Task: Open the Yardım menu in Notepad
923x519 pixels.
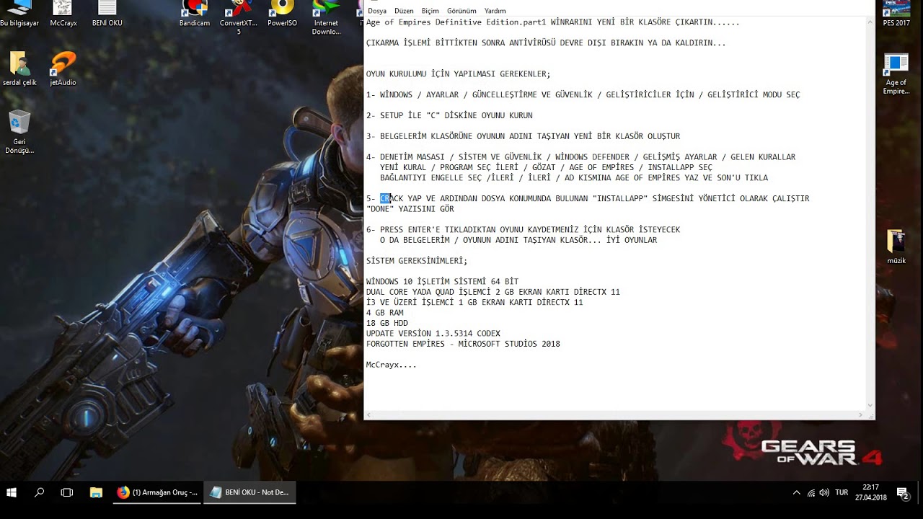Action: click(x=495, y=11)
